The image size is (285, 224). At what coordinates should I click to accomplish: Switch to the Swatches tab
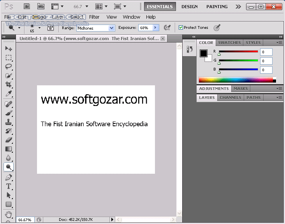229,43
